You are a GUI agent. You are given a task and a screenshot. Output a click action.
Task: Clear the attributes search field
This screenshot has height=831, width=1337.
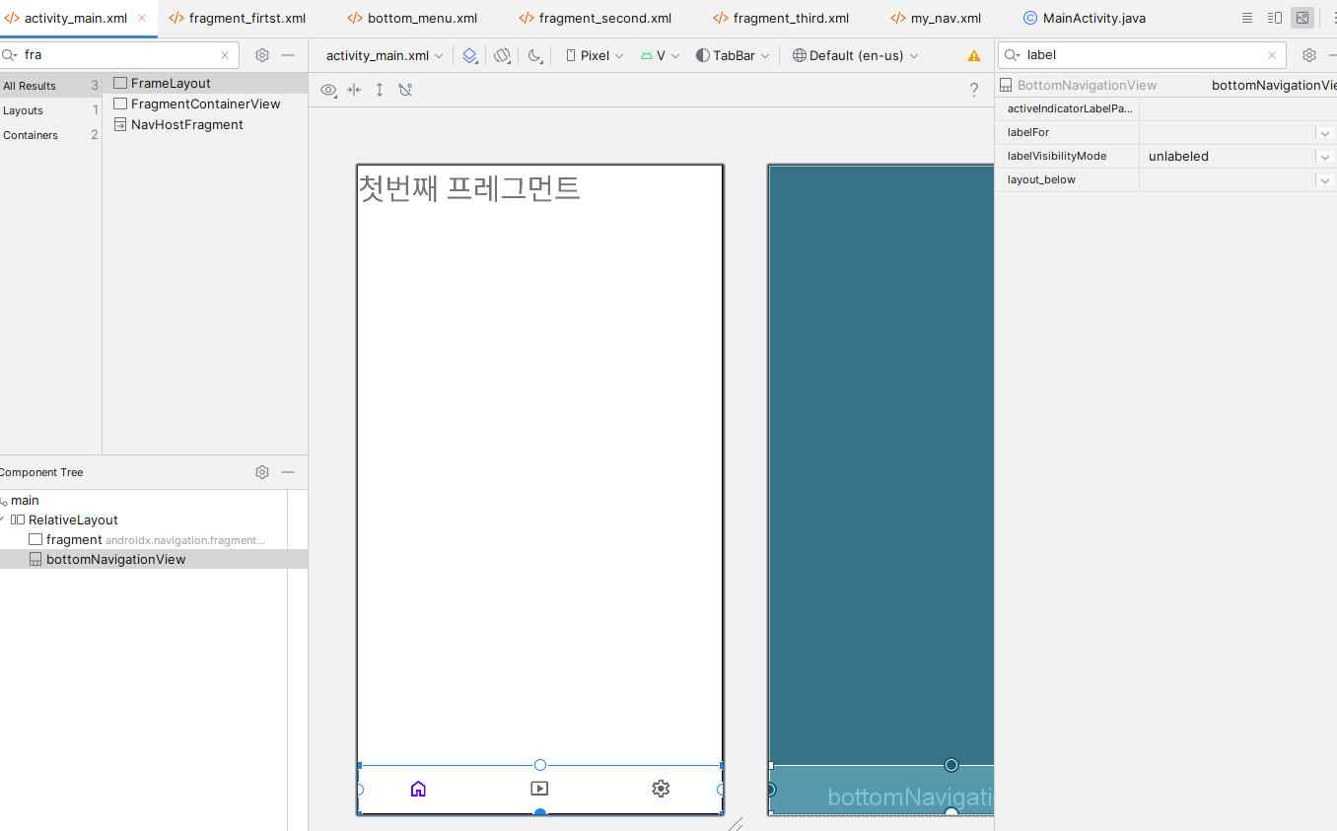click(1272, 55)
